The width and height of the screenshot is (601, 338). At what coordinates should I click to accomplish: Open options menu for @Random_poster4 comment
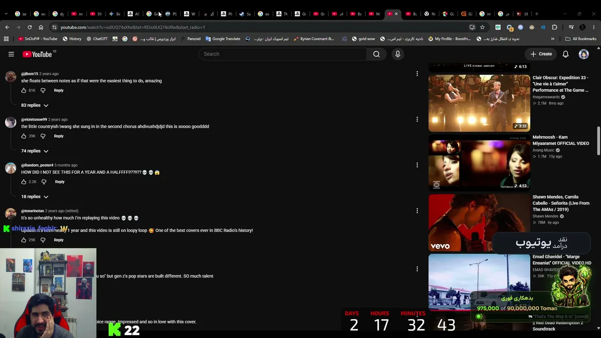point(417,165)
